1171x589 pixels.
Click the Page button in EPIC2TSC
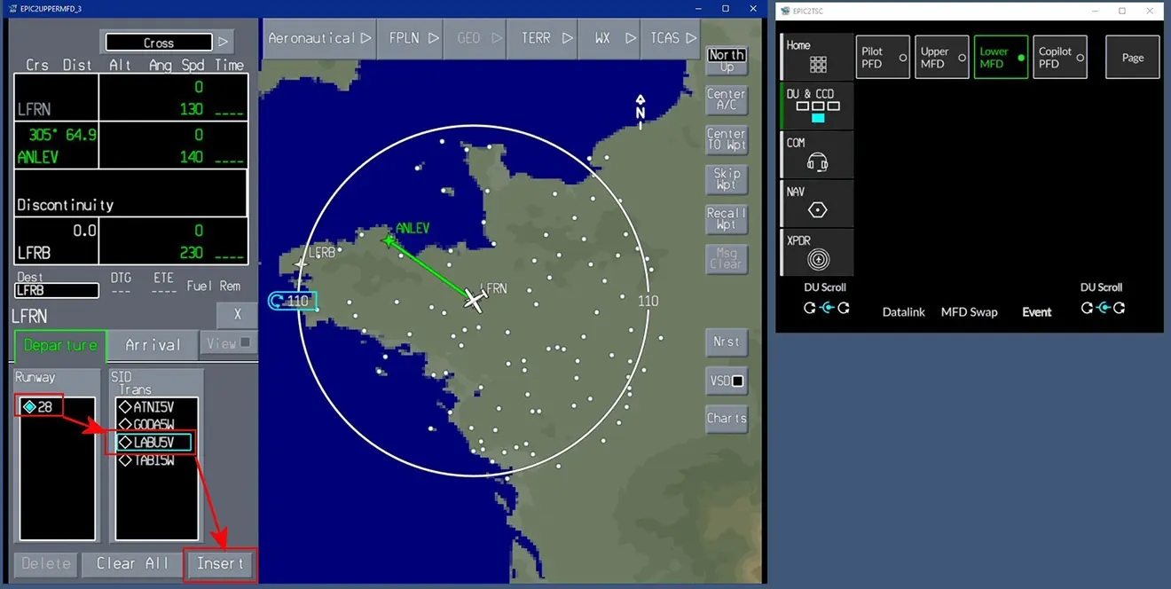pyautogui.click(x=1133, y=57)
